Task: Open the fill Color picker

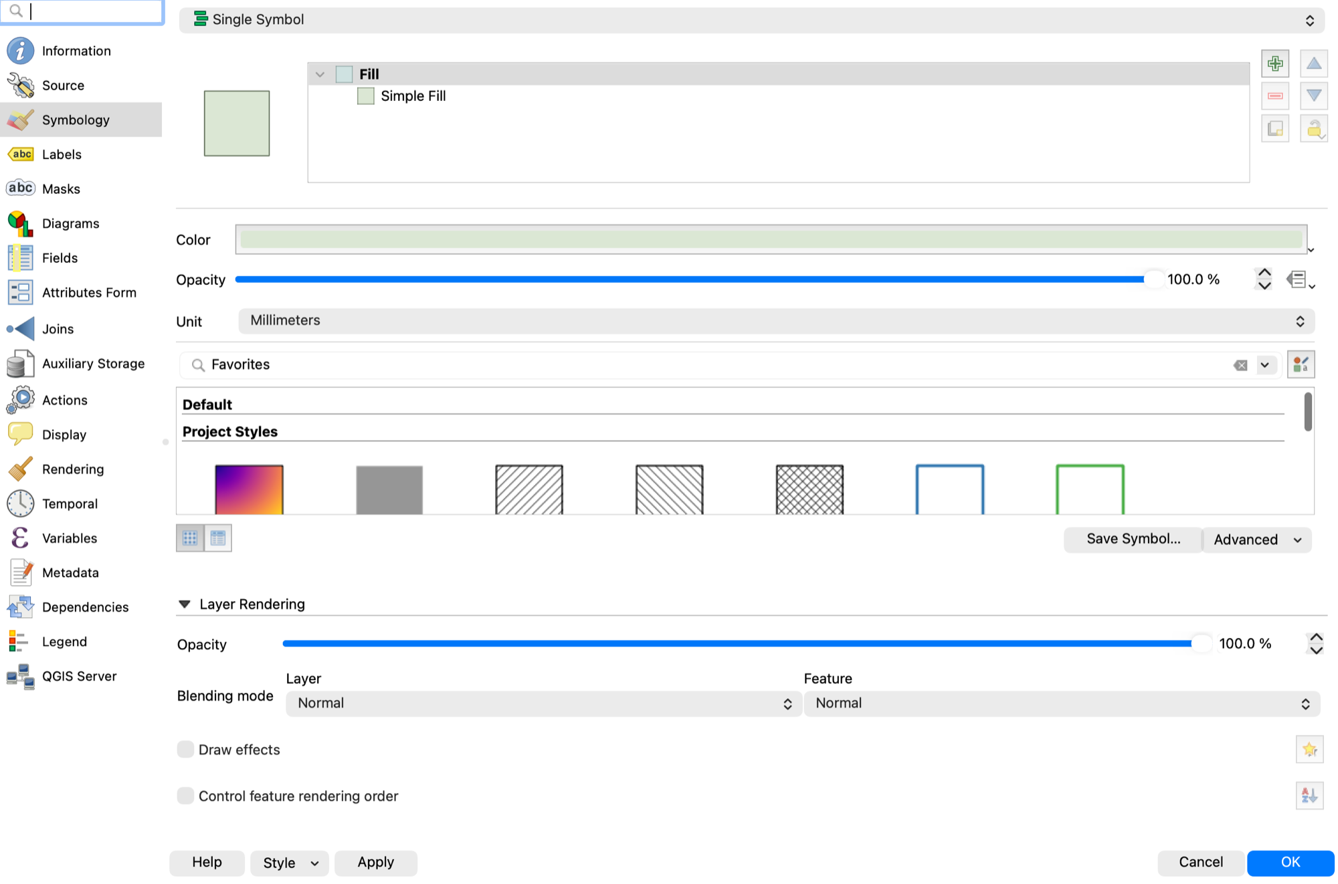Action: (x=771, y=239)
